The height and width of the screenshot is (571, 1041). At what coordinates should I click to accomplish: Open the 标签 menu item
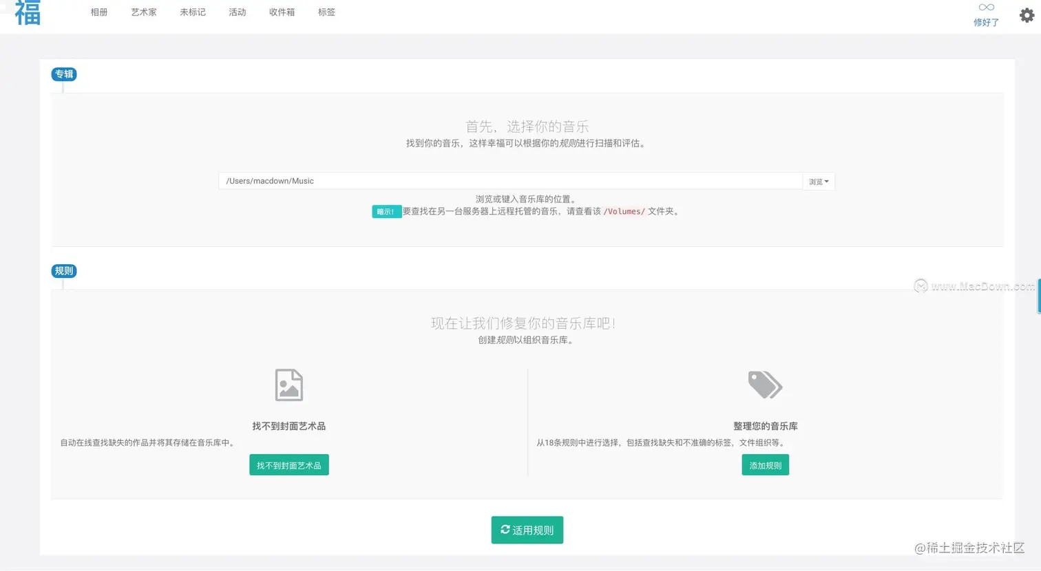[326, 12]
